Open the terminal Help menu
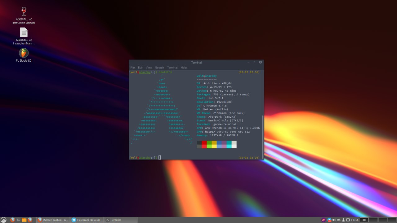 point(184,68)
